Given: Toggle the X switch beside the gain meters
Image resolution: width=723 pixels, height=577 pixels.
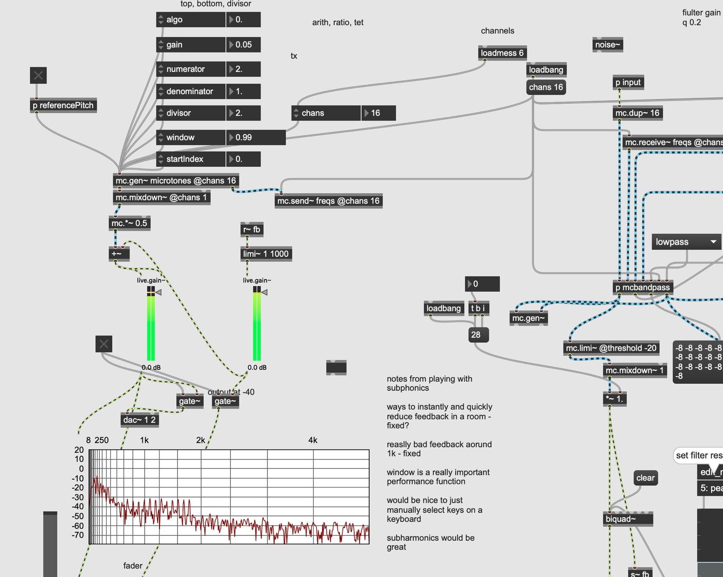Looking at the screenshot, I should [104, 344].
